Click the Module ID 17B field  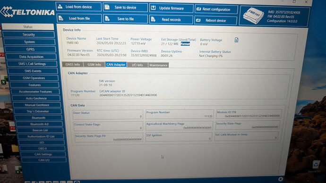[249, 114]
